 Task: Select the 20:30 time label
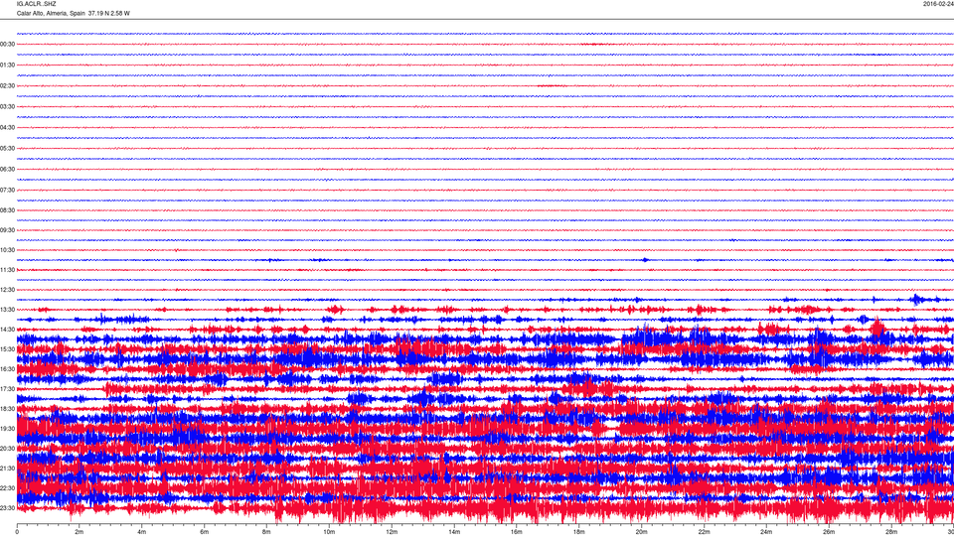(x=7, y=449)
